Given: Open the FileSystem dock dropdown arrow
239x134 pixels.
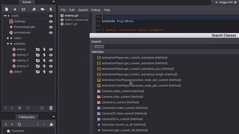Looking at the screenshot, I should tap(54, 117).
